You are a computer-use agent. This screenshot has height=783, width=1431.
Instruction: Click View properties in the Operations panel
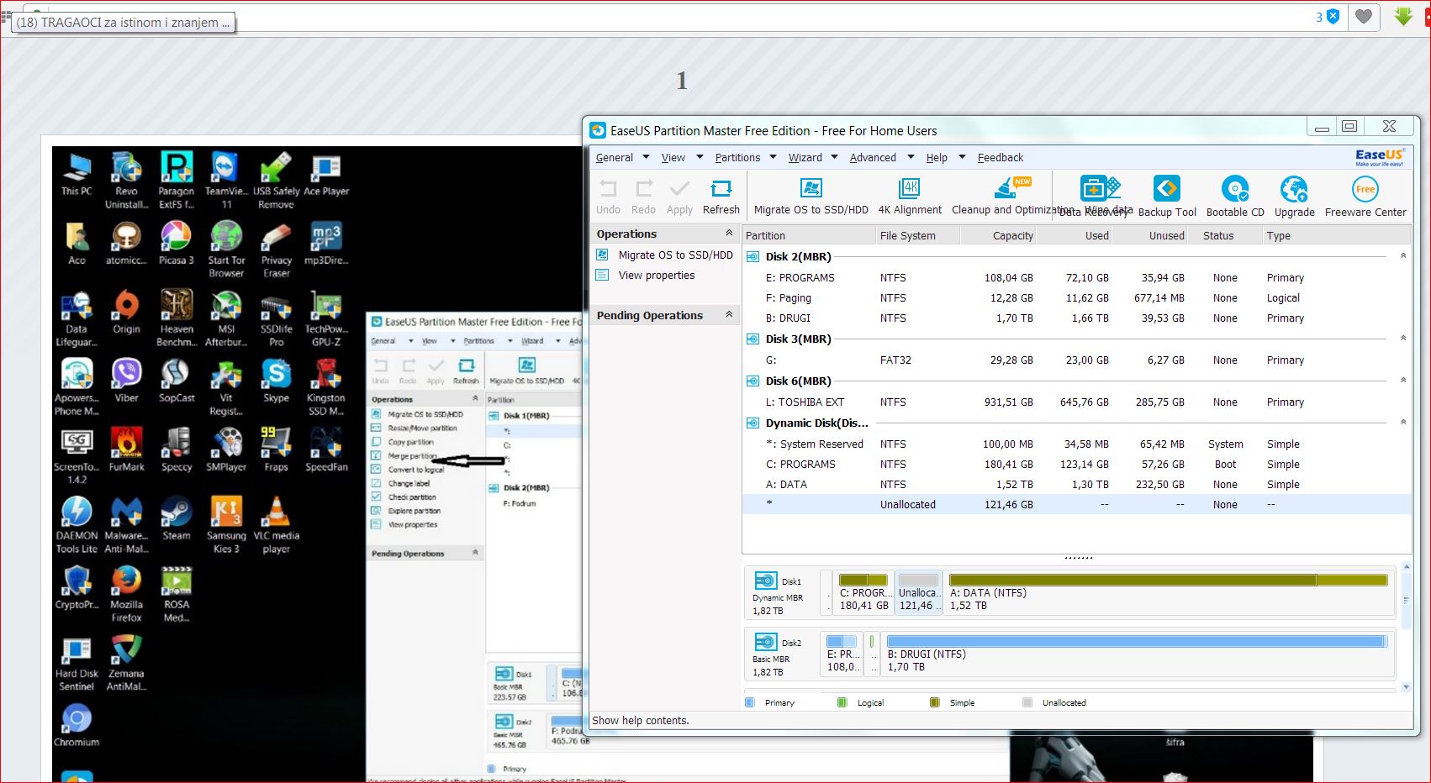tap(657, 276)
